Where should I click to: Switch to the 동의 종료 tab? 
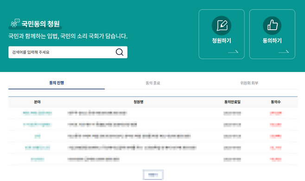[153, 83]
